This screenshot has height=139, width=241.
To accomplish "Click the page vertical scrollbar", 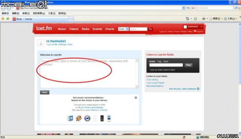I will 239,79.
